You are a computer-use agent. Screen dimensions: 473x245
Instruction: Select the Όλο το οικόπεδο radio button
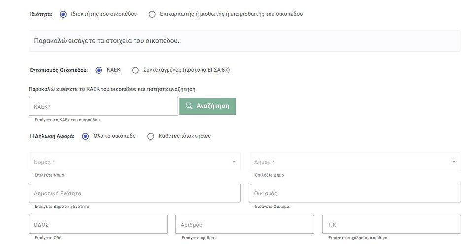pyautogui.click(x=86, y=136)
